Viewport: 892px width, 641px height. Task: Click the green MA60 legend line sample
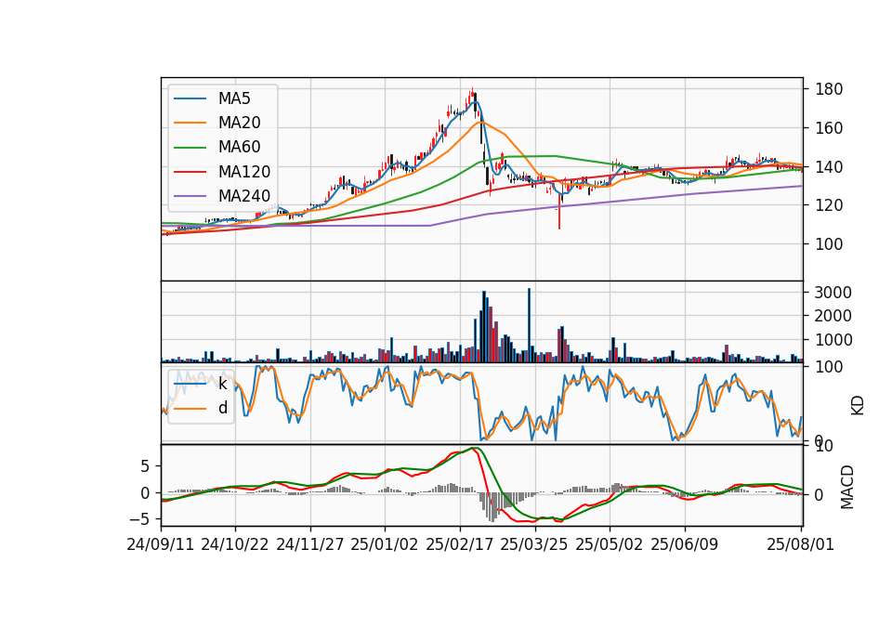190,148
